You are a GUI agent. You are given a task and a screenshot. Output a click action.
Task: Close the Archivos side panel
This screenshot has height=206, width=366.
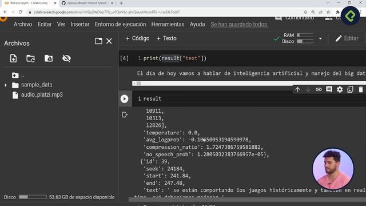pyautogui.click(x=109, y=41)
